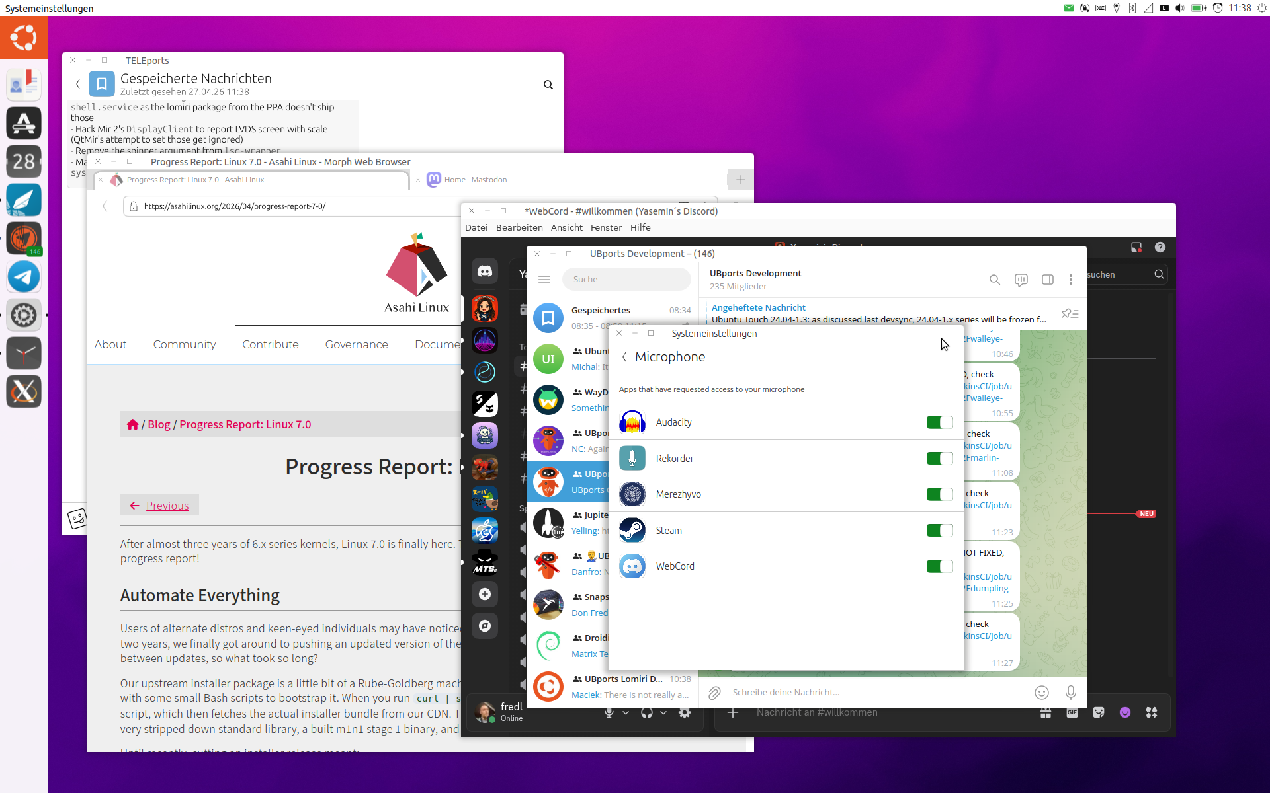
Task: Expand microphone input options in WebCord
Action: pyautogui.click(x=626, y=712)
